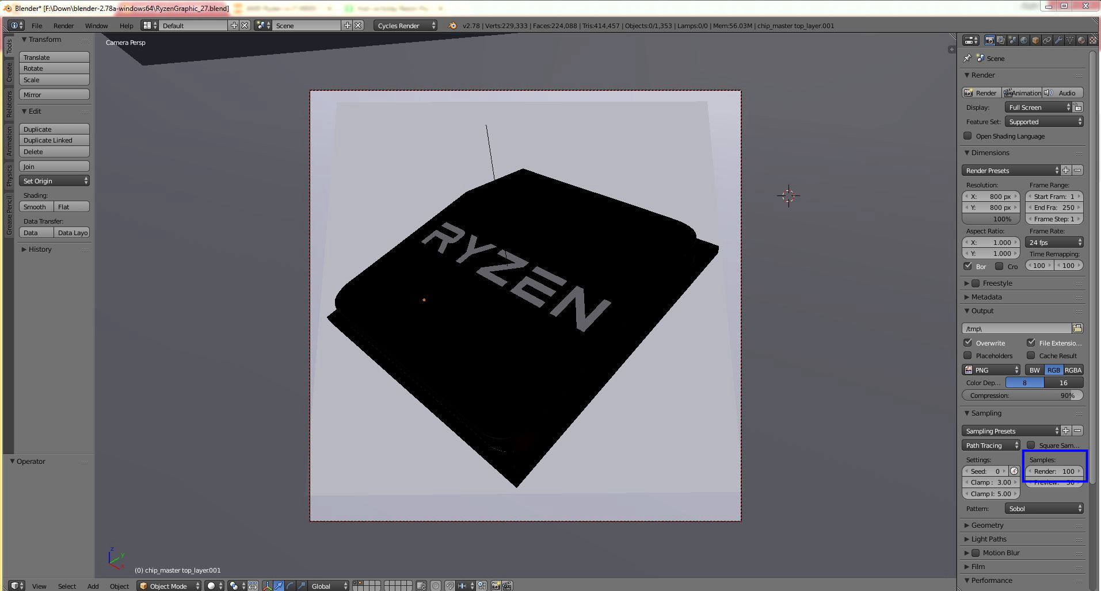
Task: Open the viewport shading sphere selector
Action: (215, 586)
